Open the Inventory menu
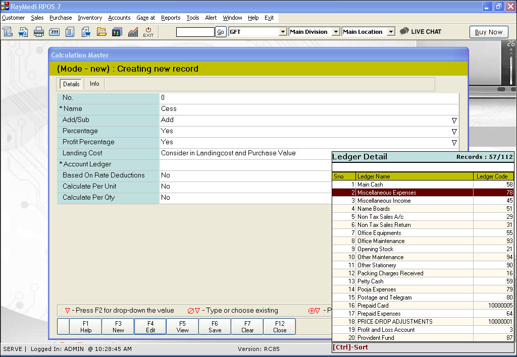 [x=90, y=18]
